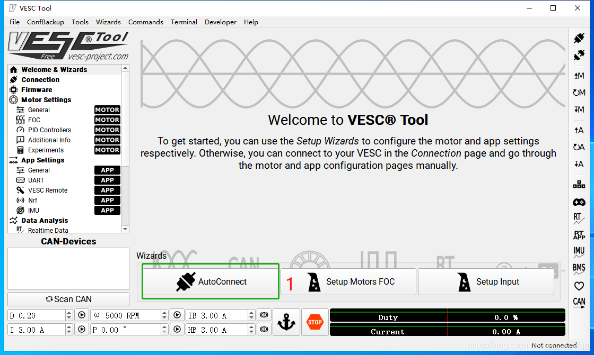The image size is (594, 355).
Task: Open IMU app settings page
Action: (65, 211)
